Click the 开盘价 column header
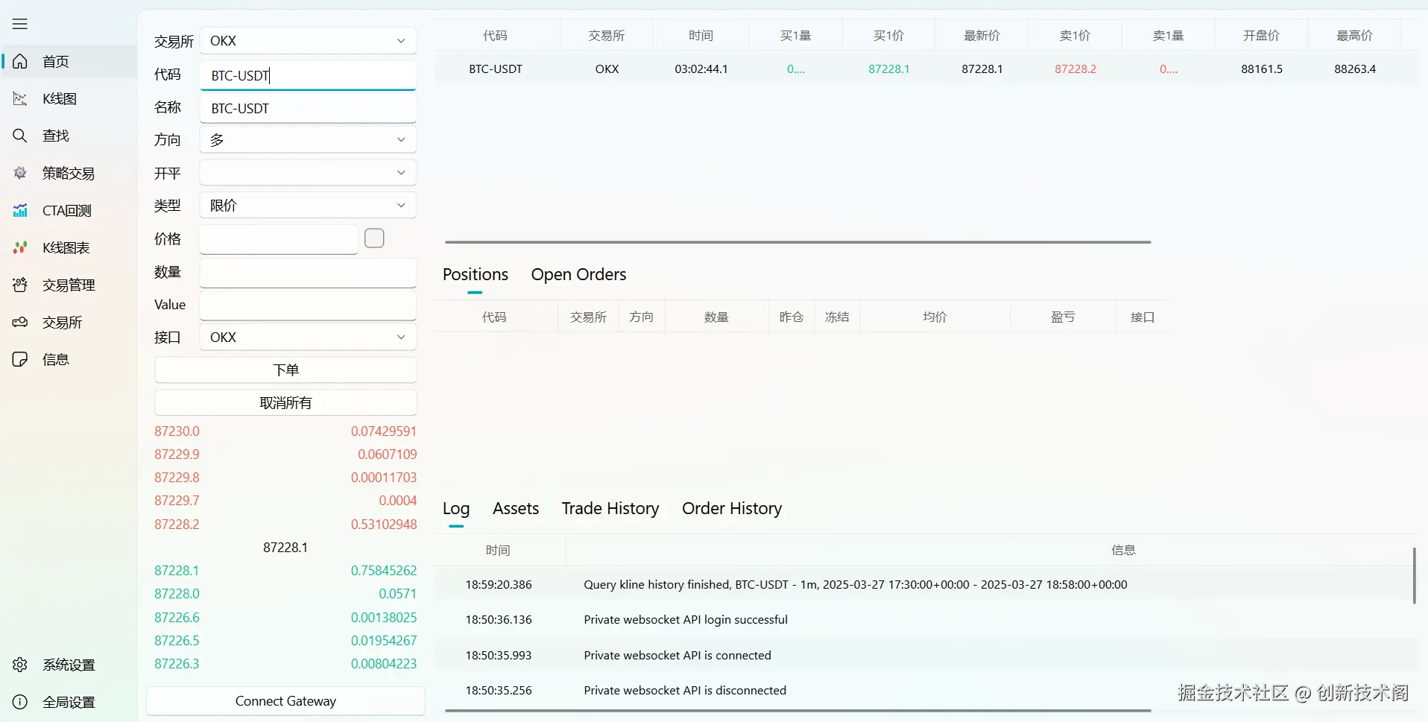The height and width of the screenshot is (722, 1428). (1261, 36)
